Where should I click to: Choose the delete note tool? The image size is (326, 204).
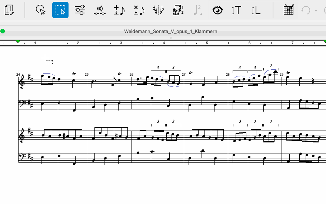(x=139, y=10)
